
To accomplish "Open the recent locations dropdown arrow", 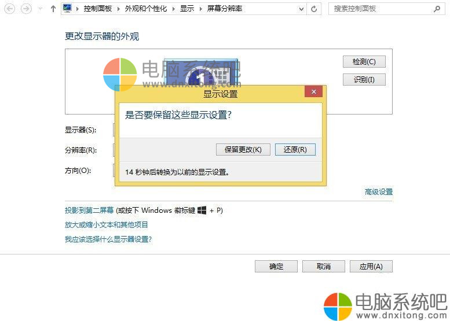I will pos(39,9).
